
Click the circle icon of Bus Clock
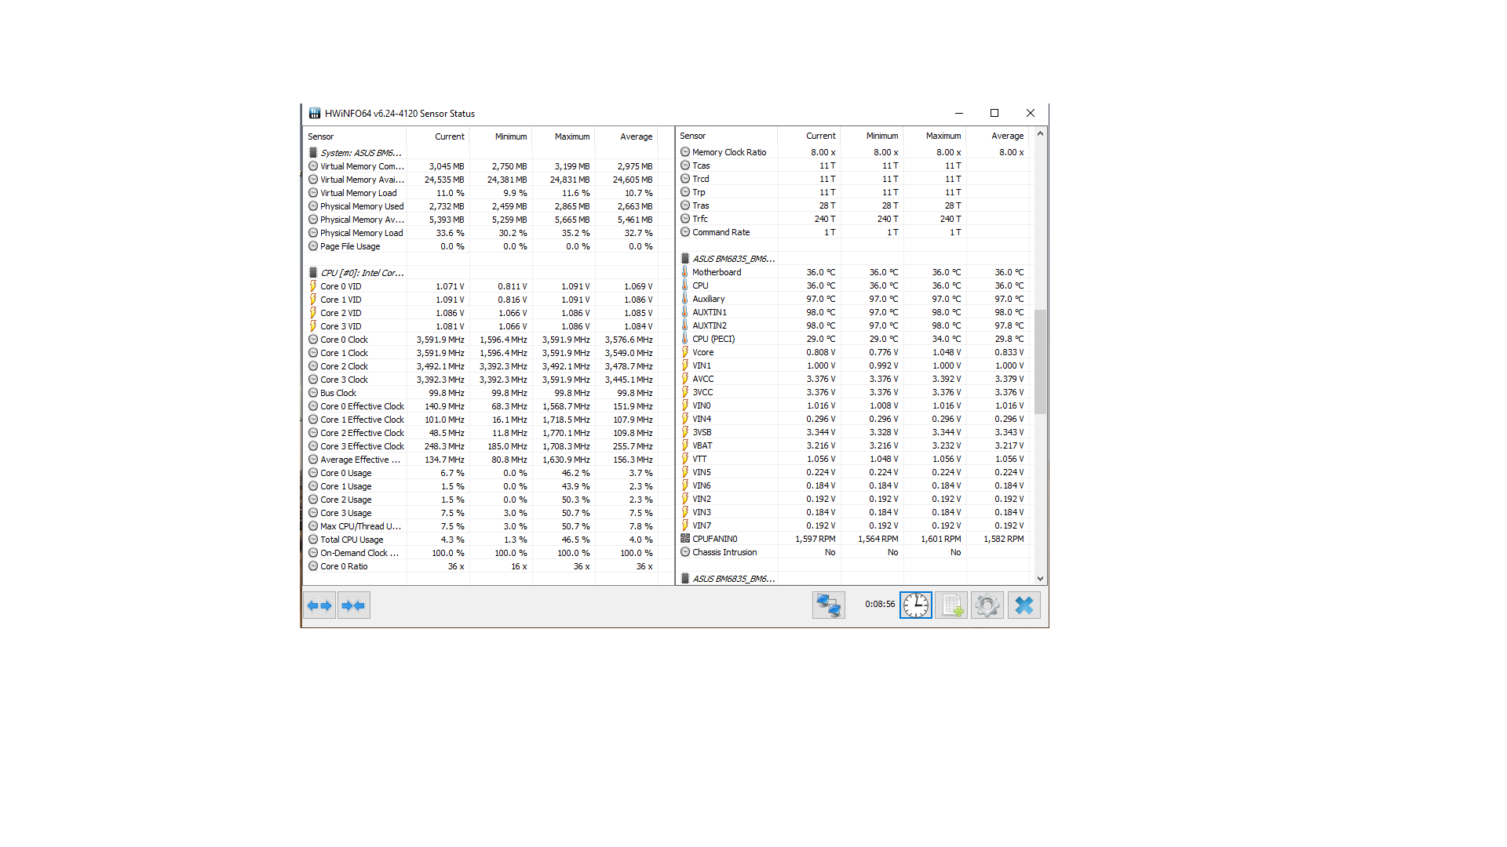point(313,393)
